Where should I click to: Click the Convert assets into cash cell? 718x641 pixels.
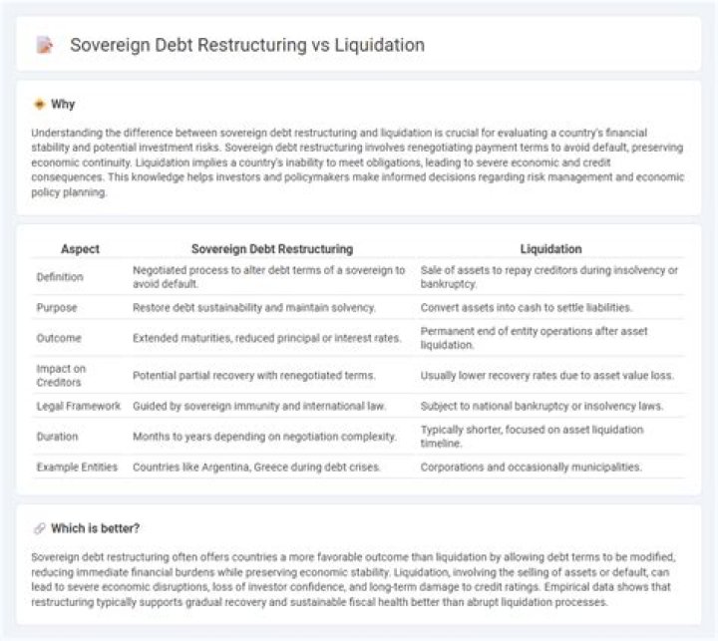pyautogui.click(x=527, y=307)
